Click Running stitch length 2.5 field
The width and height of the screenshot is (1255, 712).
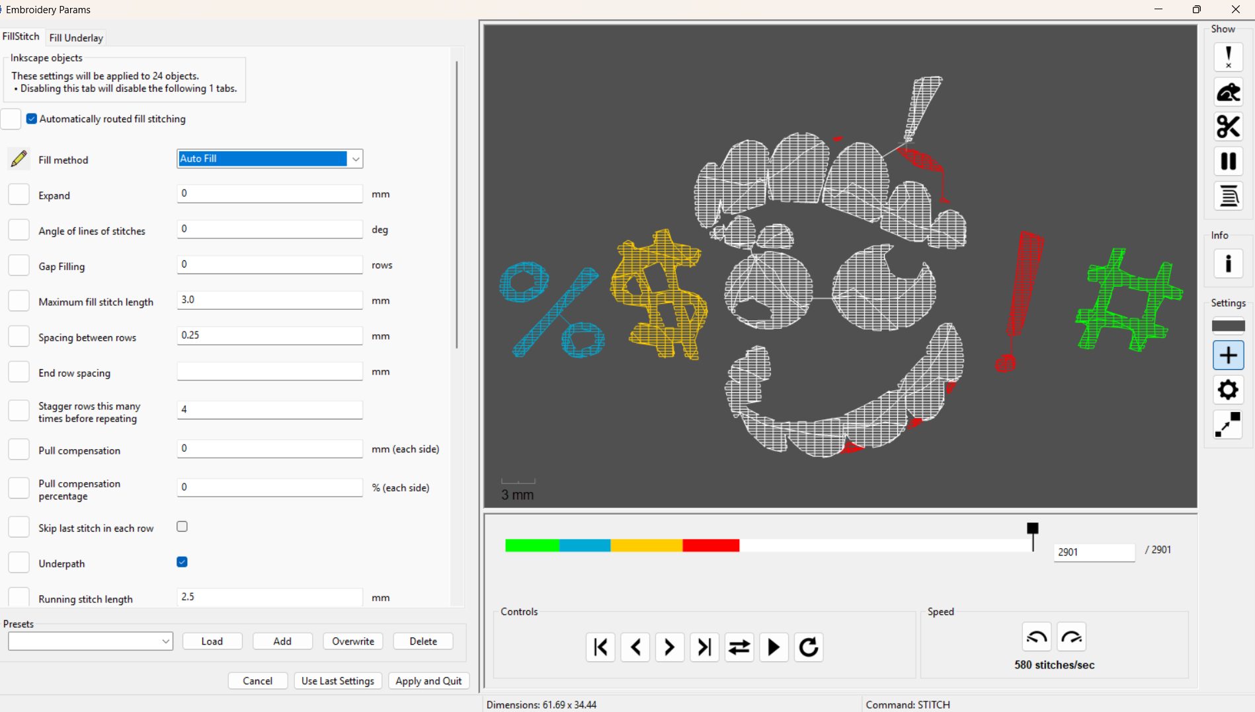270,597
